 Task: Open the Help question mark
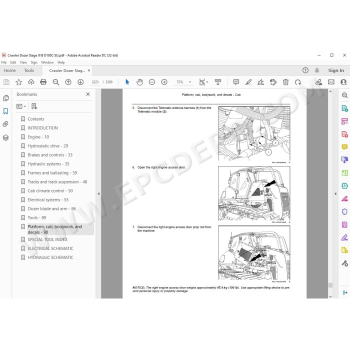pos(305,70)
